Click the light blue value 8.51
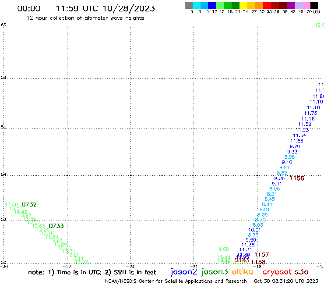The width and height of the screenshot is (324, 285). 284,167
